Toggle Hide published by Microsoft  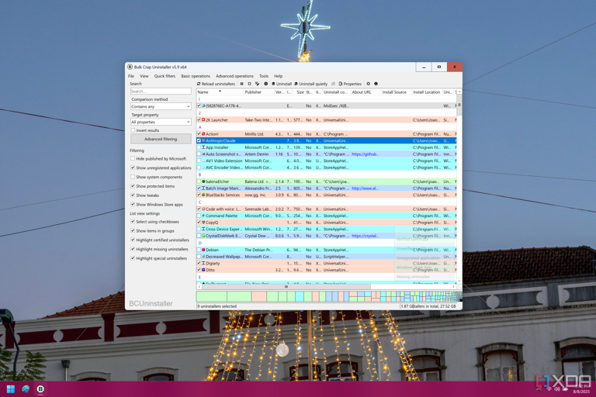click(133, 159)
